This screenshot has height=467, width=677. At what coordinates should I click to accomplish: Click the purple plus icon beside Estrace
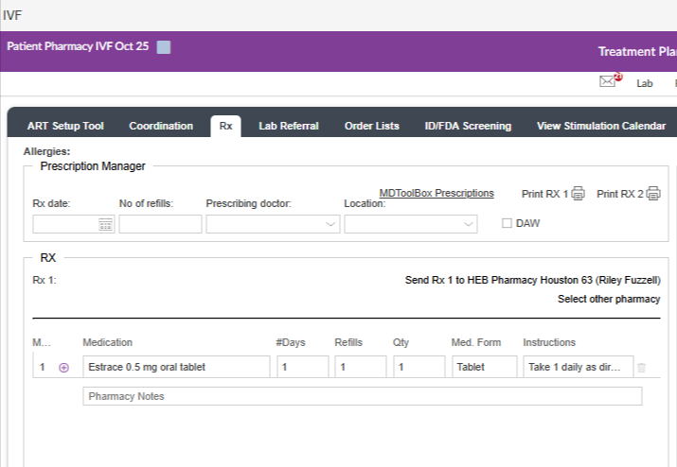64,368
